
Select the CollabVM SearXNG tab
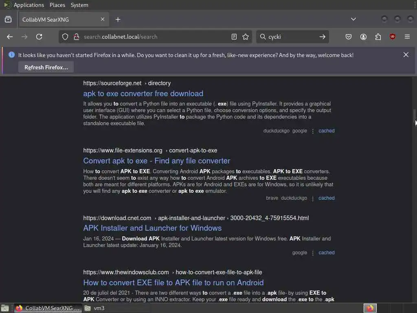pos(64,20)
